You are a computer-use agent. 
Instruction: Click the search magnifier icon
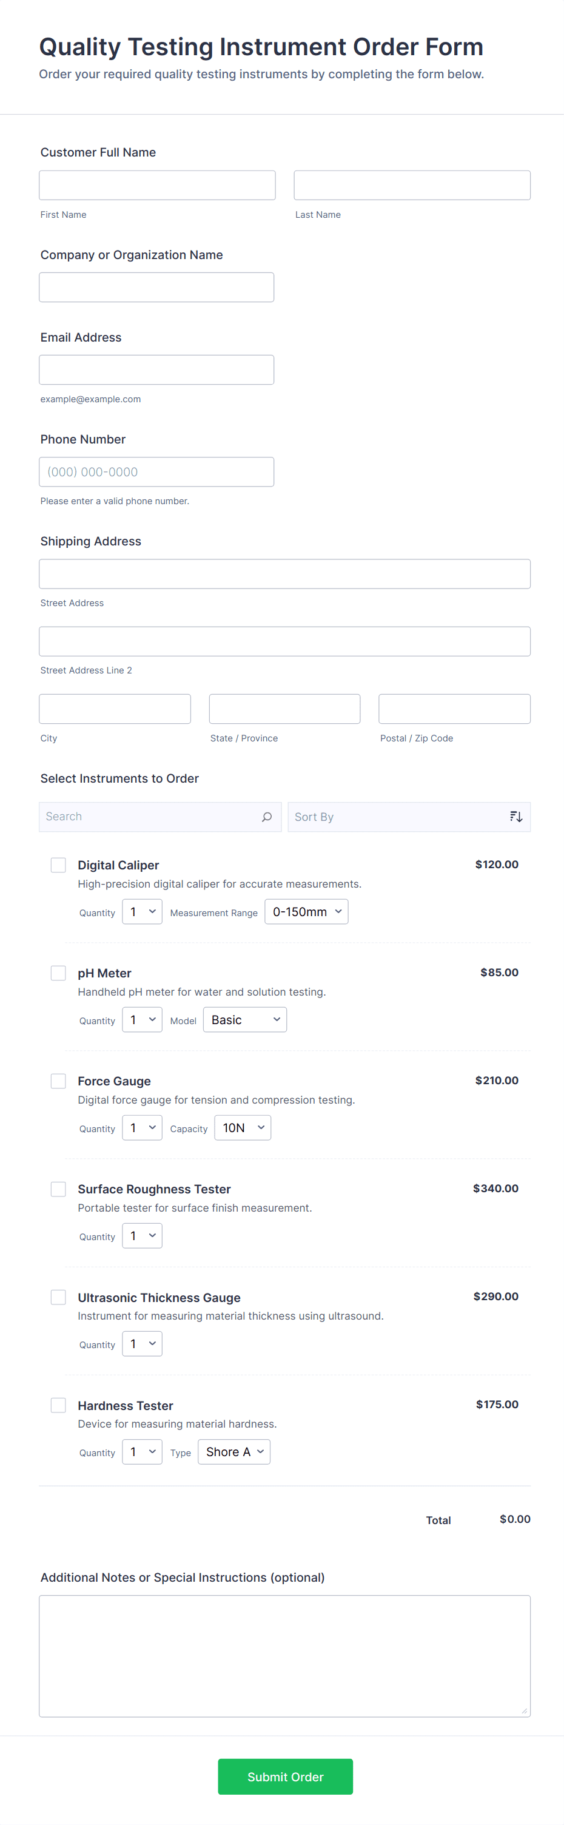coord(266,817)
